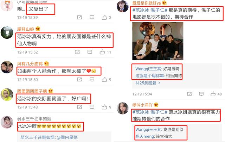Tap the avatar of 呼叫小洋吖

tap(122, 108)
